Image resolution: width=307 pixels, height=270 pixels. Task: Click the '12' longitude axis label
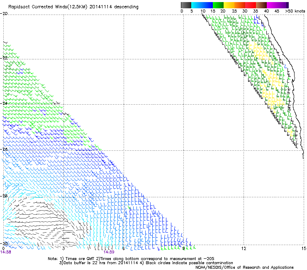(244, 248)
